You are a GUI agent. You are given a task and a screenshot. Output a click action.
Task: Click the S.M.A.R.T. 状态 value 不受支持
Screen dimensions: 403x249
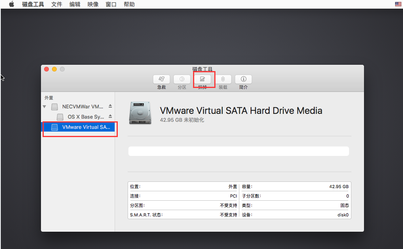click(x=228, y=215)
